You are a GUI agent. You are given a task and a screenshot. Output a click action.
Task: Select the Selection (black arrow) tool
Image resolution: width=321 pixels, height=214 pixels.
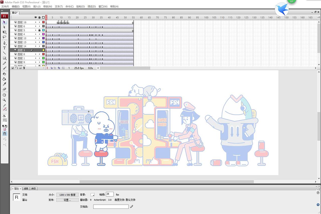4,22
